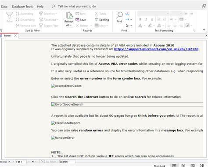
Task: Sort records Ascending
Action: tap(25, 14)
